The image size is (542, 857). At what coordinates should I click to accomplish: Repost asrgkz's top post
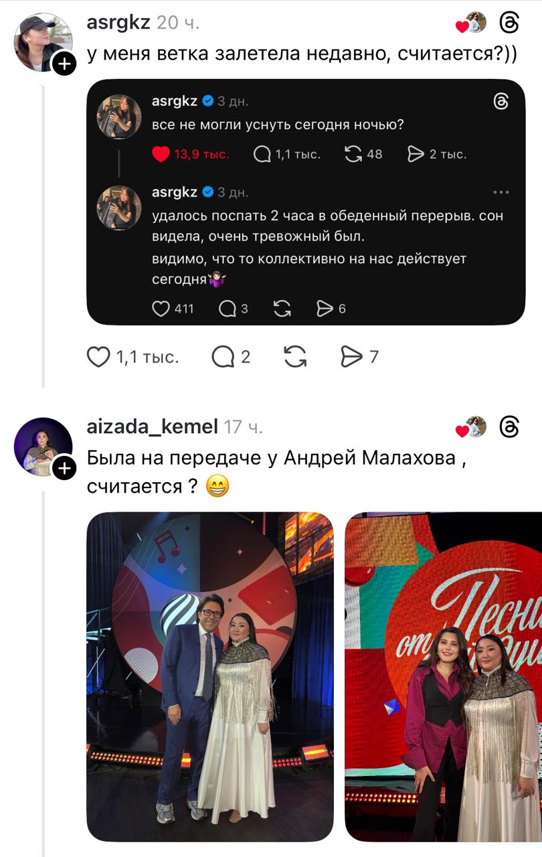coord(294,357)
